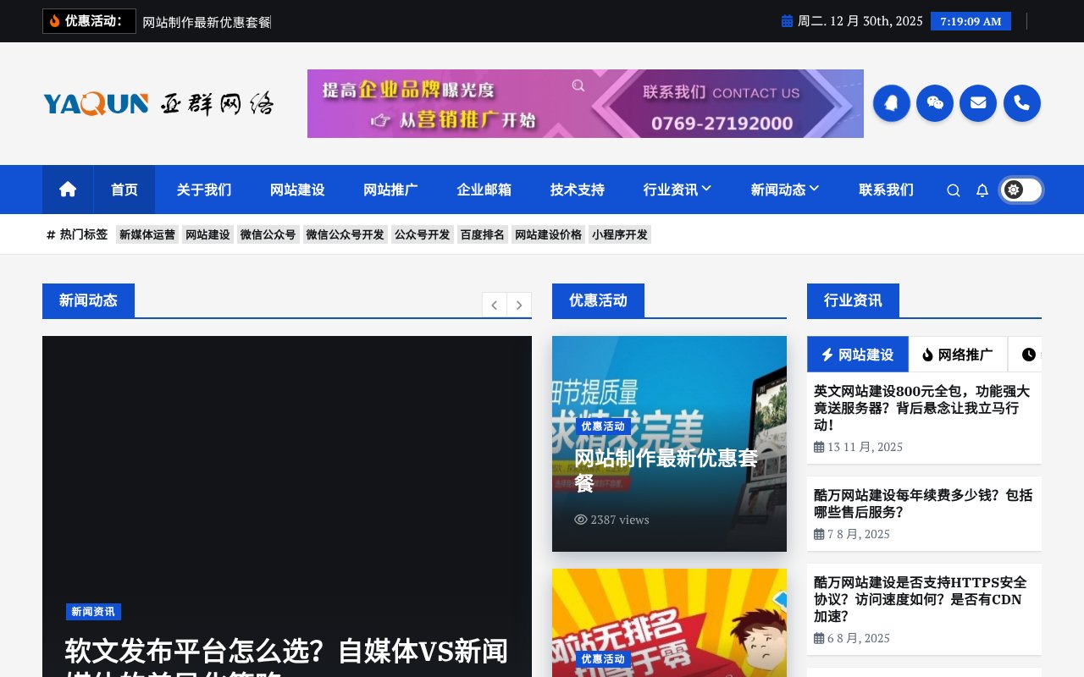Click the notification bell icon
1084x677 pixels.
click(982, 190)
